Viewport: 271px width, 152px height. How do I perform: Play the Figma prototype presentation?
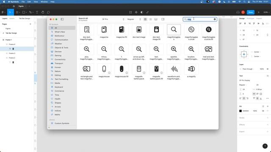click(259, 12)
